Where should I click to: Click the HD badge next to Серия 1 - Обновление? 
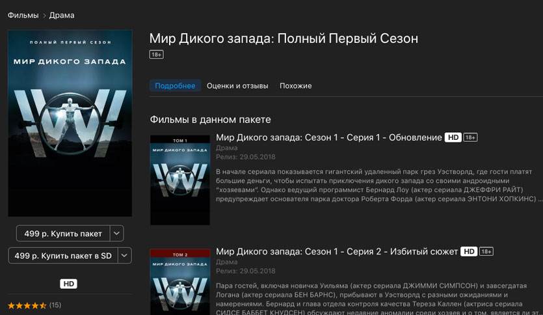pyautogui.click(x=453, y=137)
